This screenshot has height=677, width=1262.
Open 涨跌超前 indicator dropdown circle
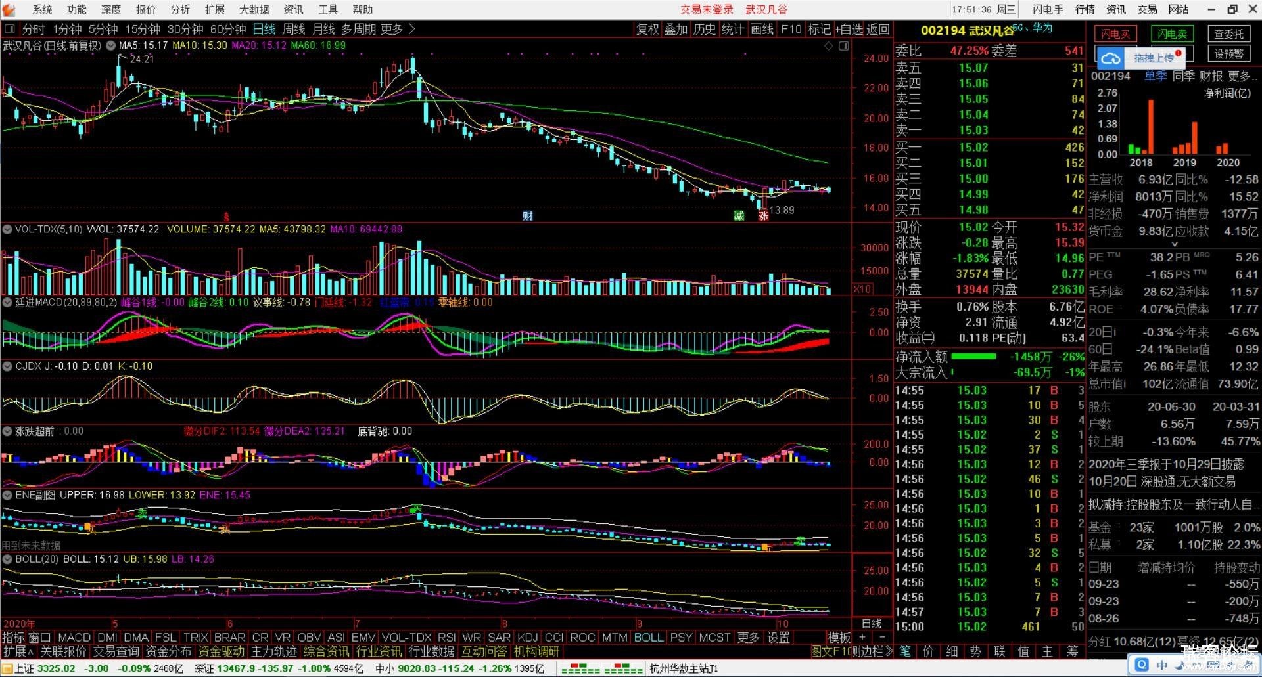pyautogui.click(x=7, y=431)
